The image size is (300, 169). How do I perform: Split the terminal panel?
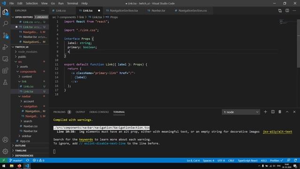point(273,112)
